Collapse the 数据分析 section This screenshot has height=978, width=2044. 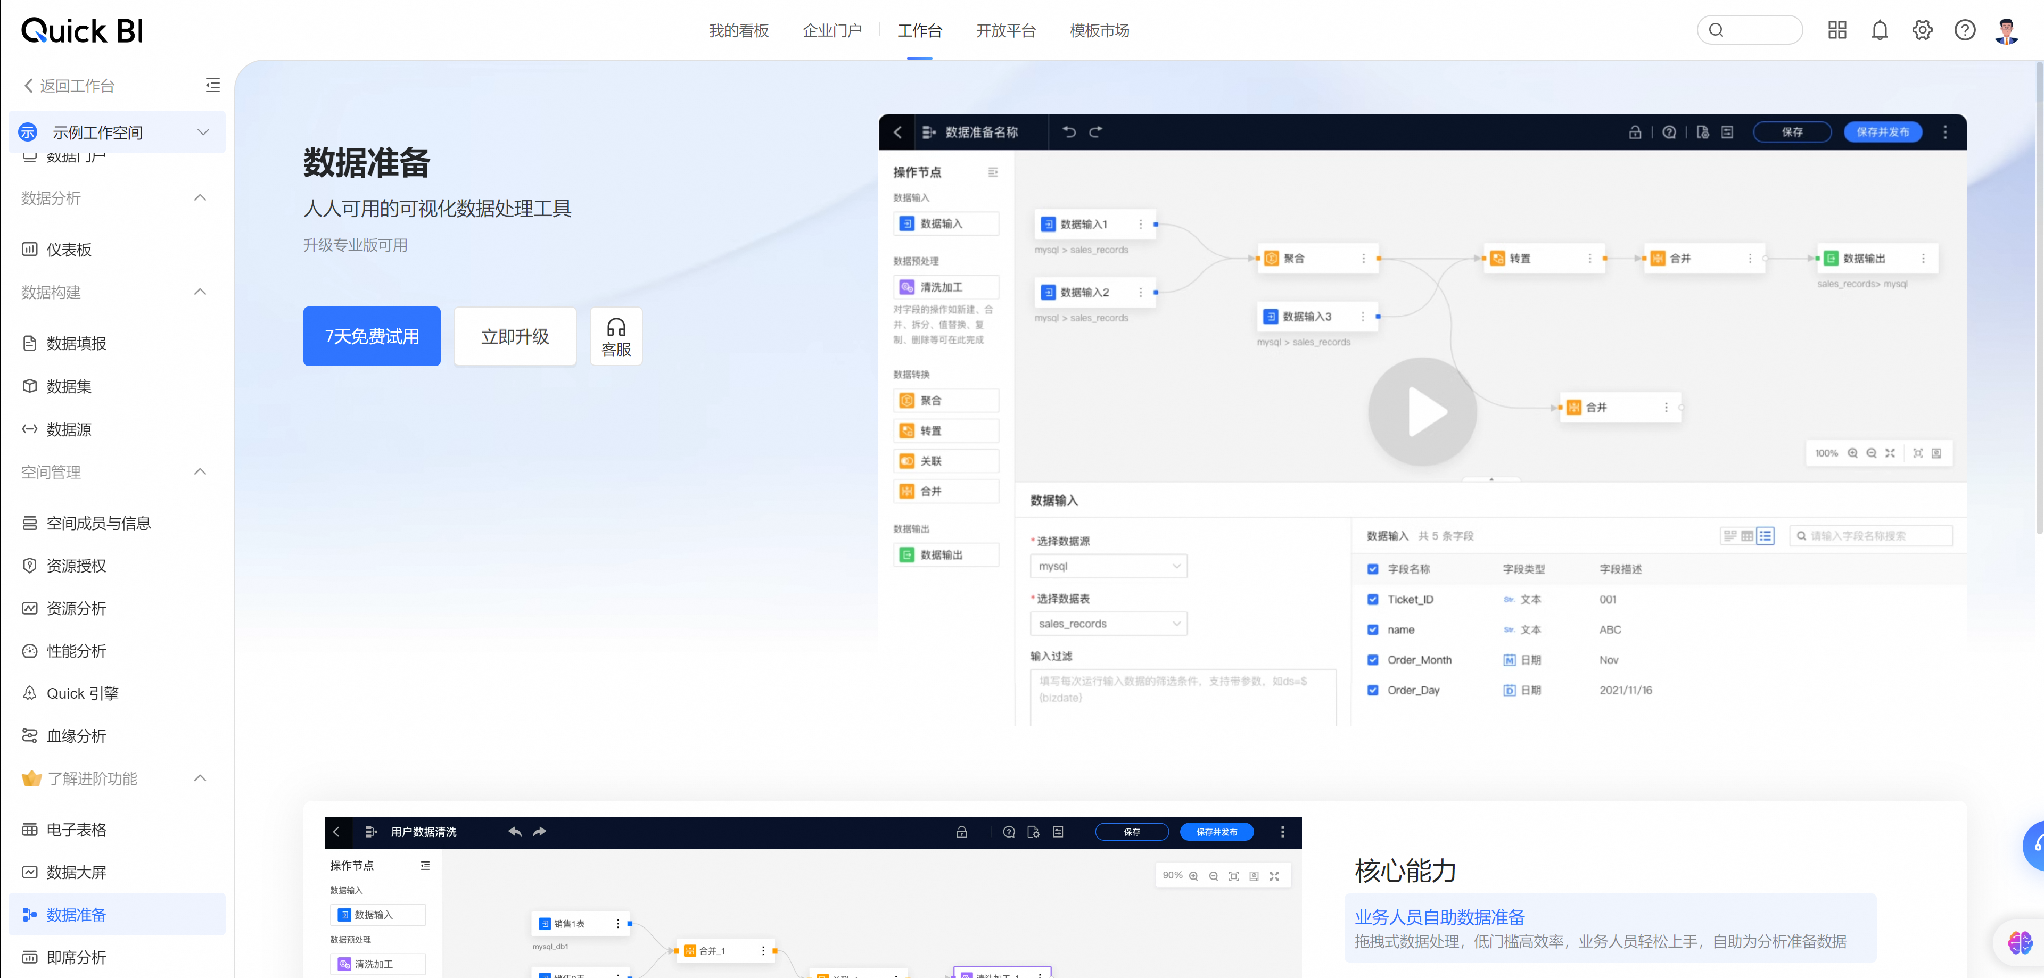(x=200, y=197)
